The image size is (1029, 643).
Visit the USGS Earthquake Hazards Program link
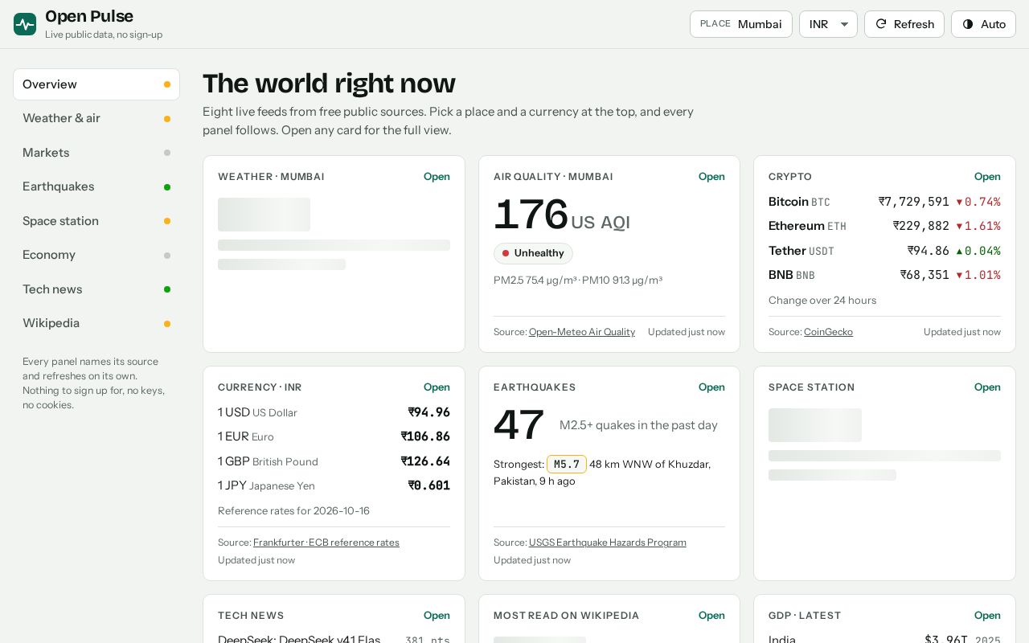[608, 543]
